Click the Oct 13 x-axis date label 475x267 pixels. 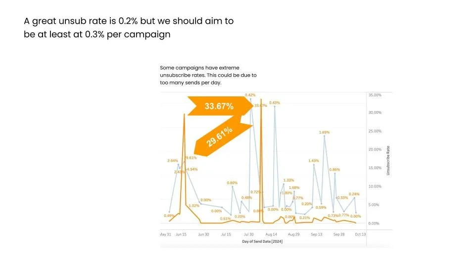360,234
